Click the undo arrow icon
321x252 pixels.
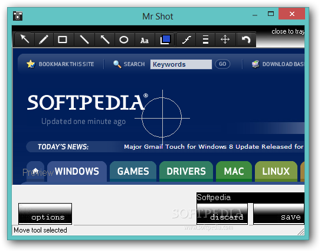click(x=246, y=40)
